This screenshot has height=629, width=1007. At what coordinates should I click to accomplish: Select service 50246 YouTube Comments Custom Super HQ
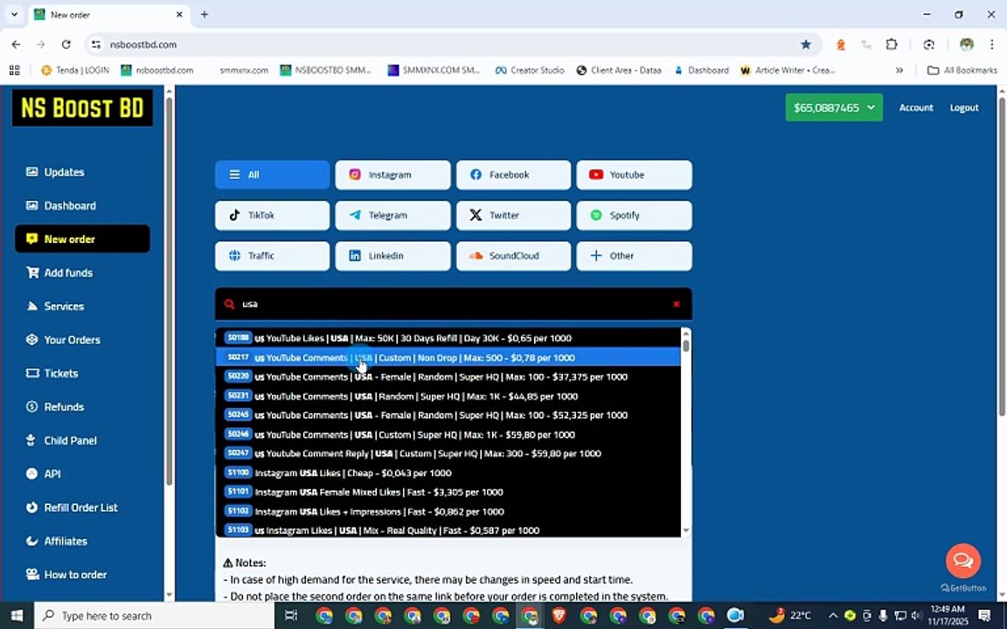[448, 434]
